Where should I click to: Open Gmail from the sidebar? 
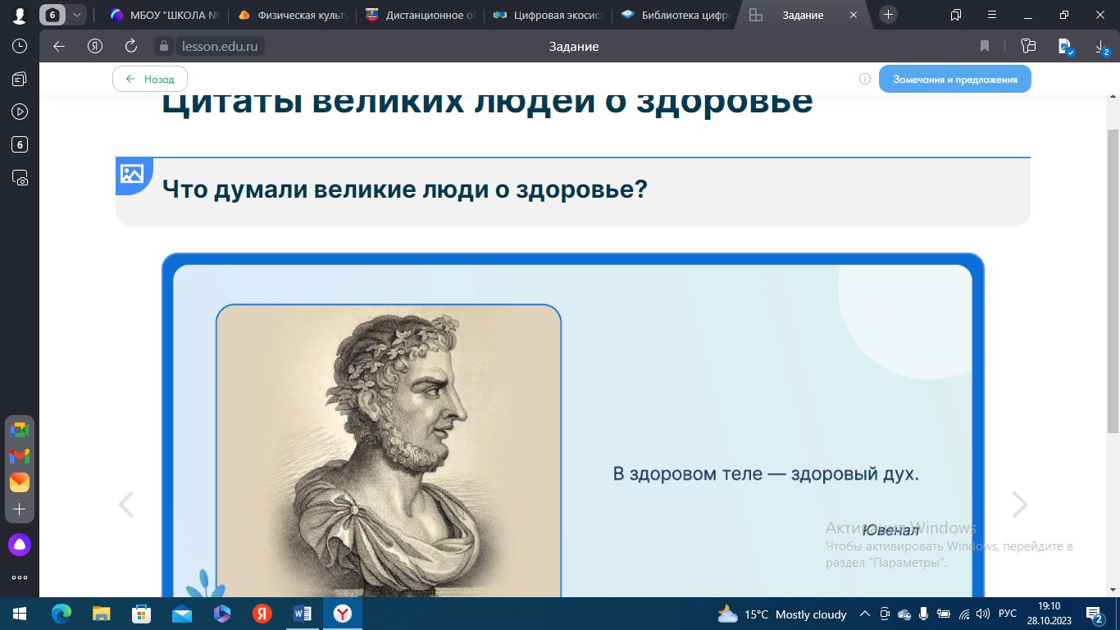coord(20,456)
